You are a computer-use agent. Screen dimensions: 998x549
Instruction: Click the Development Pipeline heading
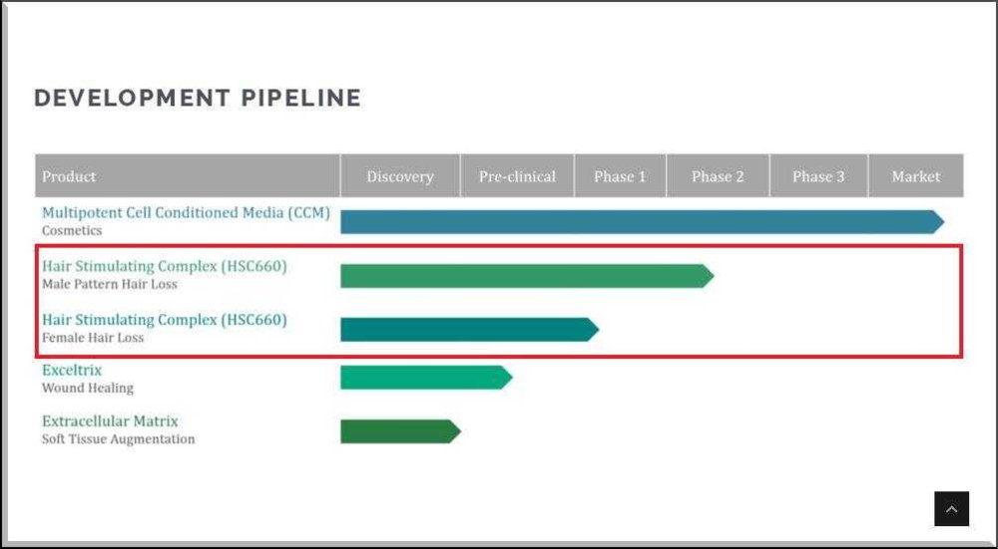click(198, 98)
